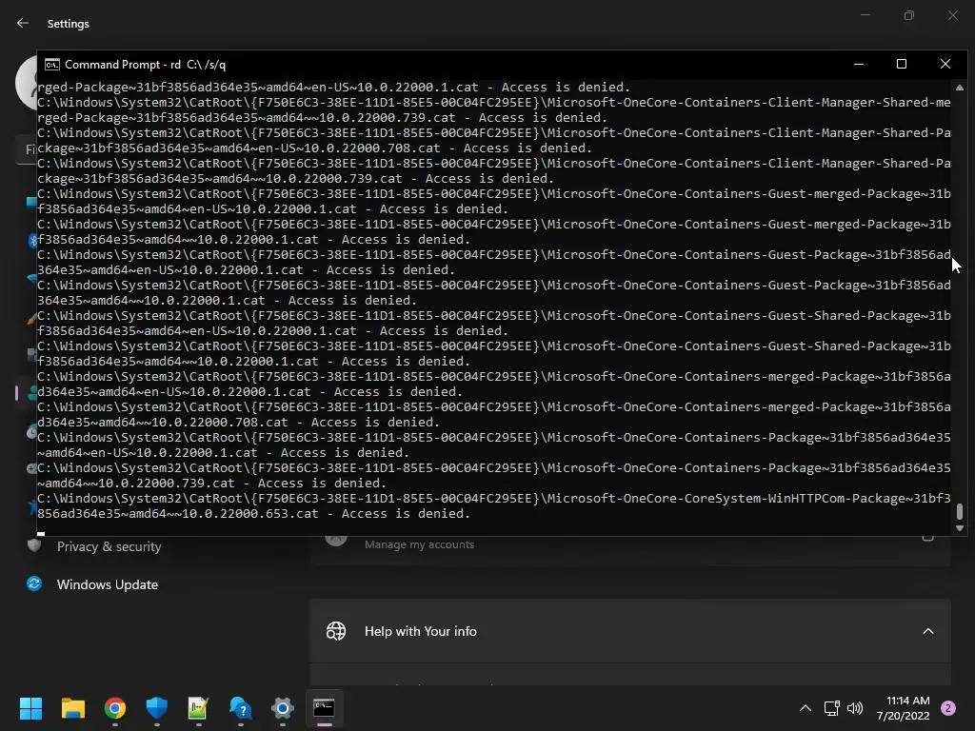This screenshot has width=975, height=731.
Task: Switch to Settings gear in taskbar
Action: [x=282, y=708]
